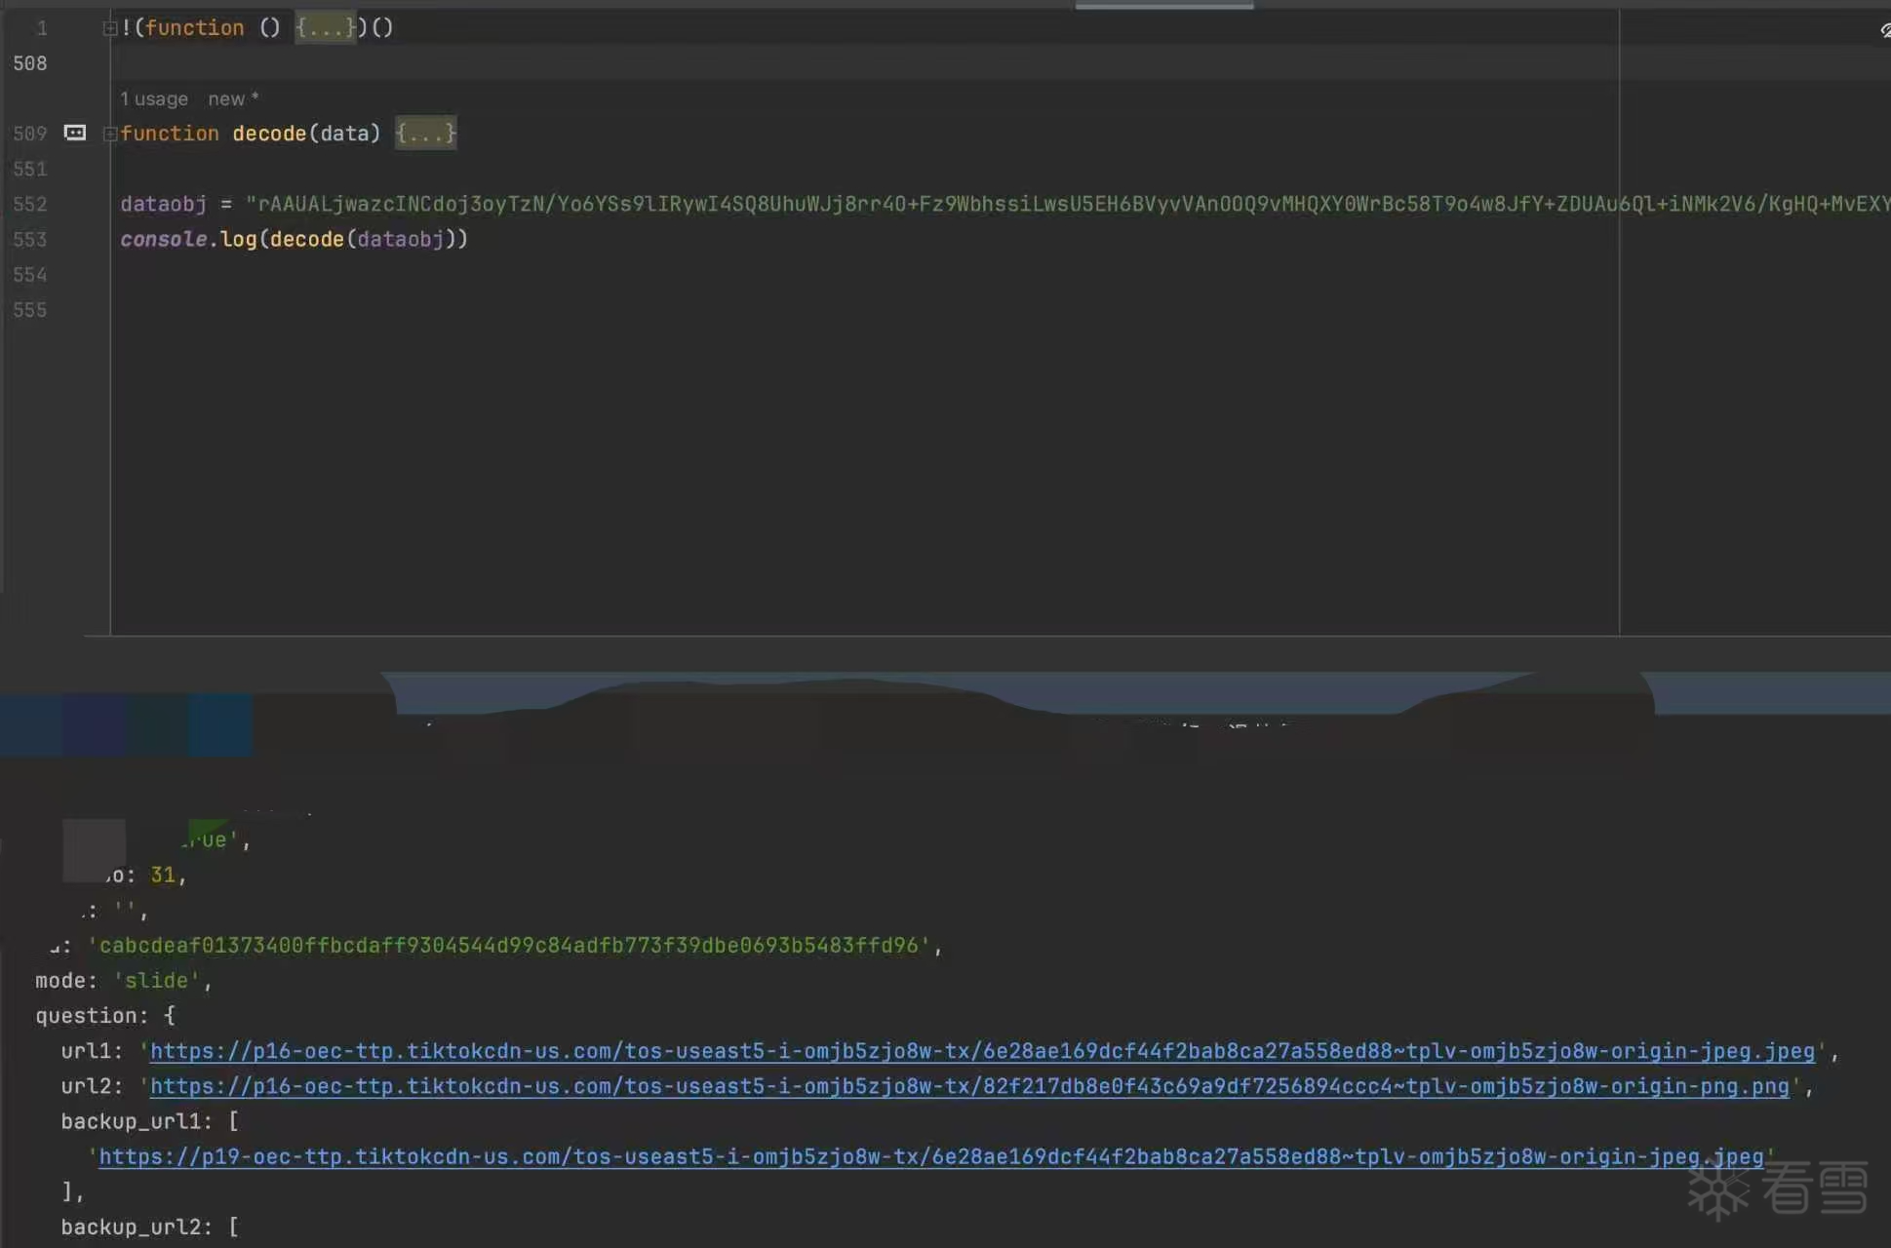Image resolution: width=1891 pixels, height=1248 pixels.
Task: Open the backup_url1 p19 jpeg link
Action: pyautogui.click(x=930, y=1156)
